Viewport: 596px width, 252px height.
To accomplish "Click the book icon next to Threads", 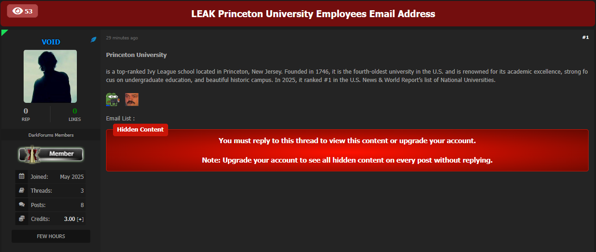I will pos(21,190).
